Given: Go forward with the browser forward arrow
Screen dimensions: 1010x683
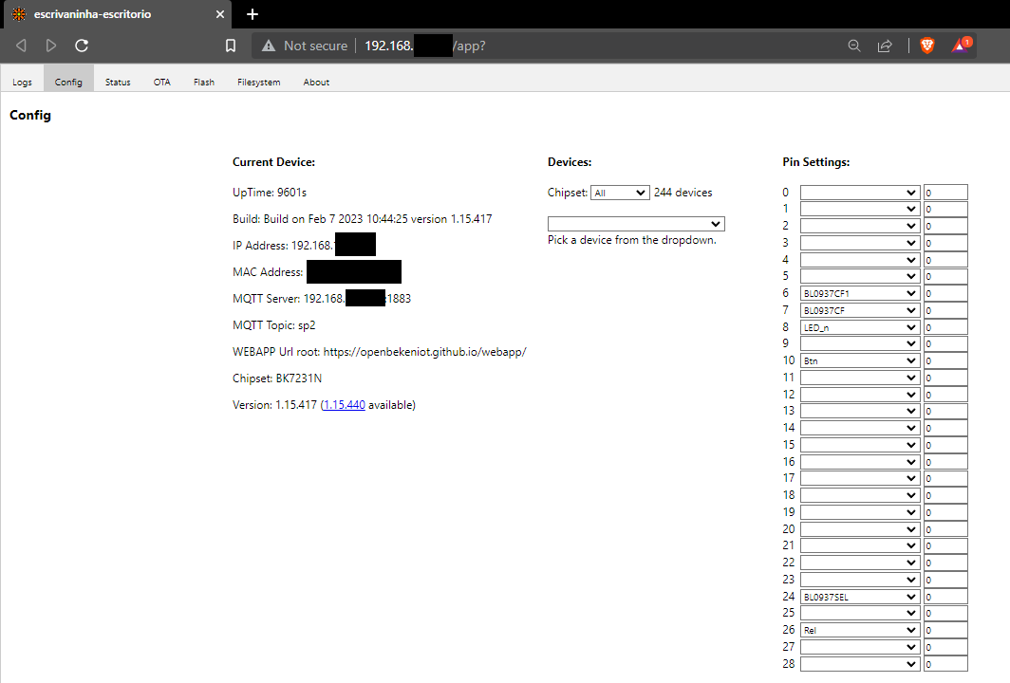Looking at the screenshot, I should coord(51,46).
